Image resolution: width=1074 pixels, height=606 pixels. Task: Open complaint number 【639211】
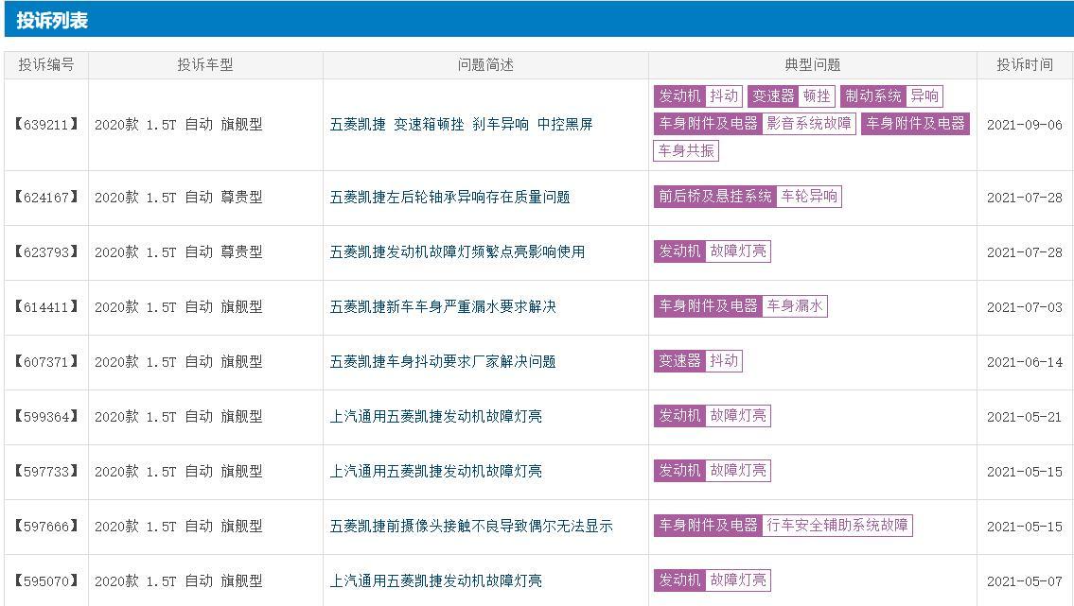pos(45,125)
